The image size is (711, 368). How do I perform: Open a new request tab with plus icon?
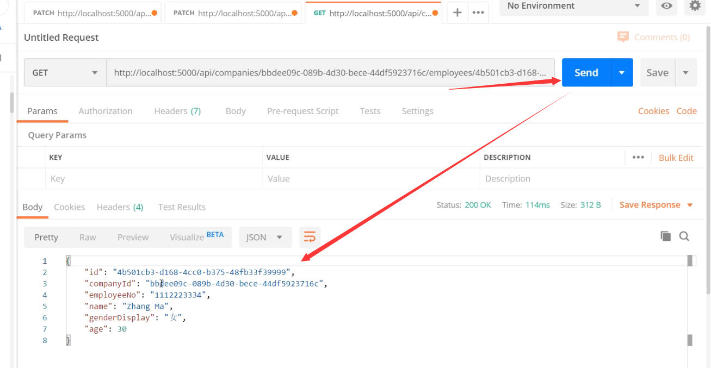point(457,13)
